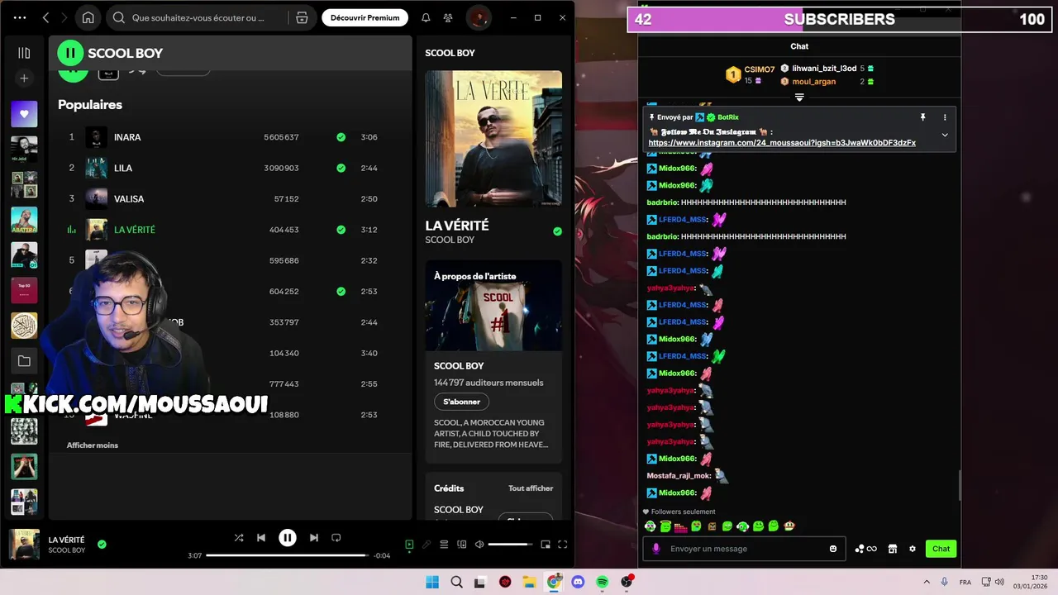Open Spotify from the taskbar
Viewport: 1058px width, 595px height.
(x=602, y=582)
